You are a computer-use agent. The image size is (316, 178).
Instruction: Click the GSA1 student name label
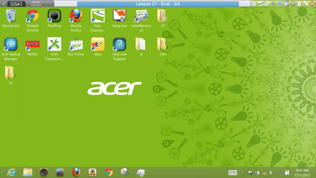[16, 4]
